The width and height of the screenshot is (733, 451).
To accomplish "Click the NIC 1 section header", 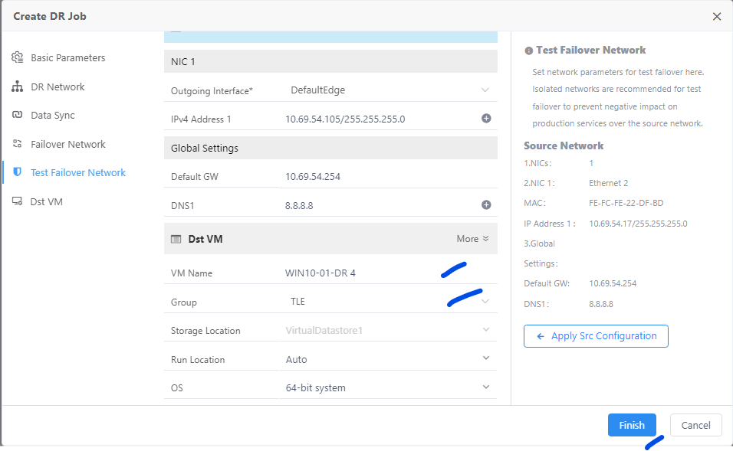I will (x=330, y=61).
